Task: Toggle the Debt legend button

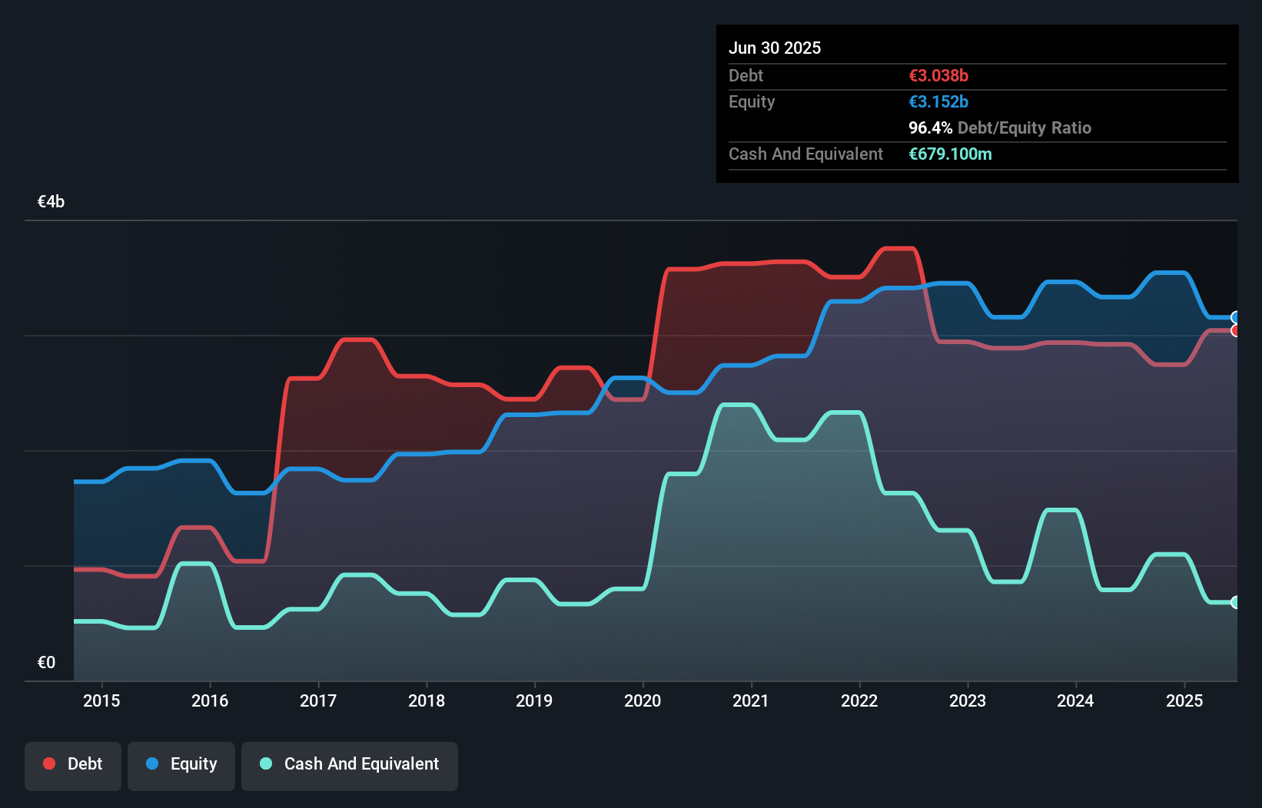Action: (73, 766)
